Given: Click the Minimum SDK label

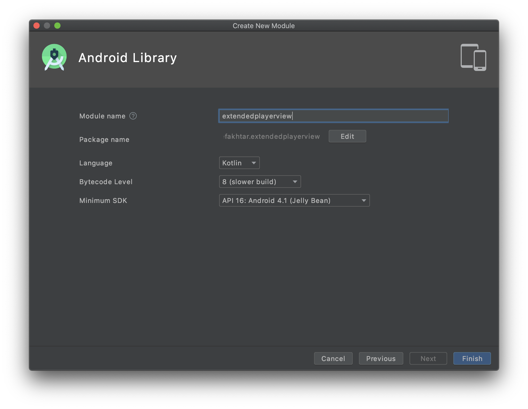Looking at the screenshot, I should point(103,201).
